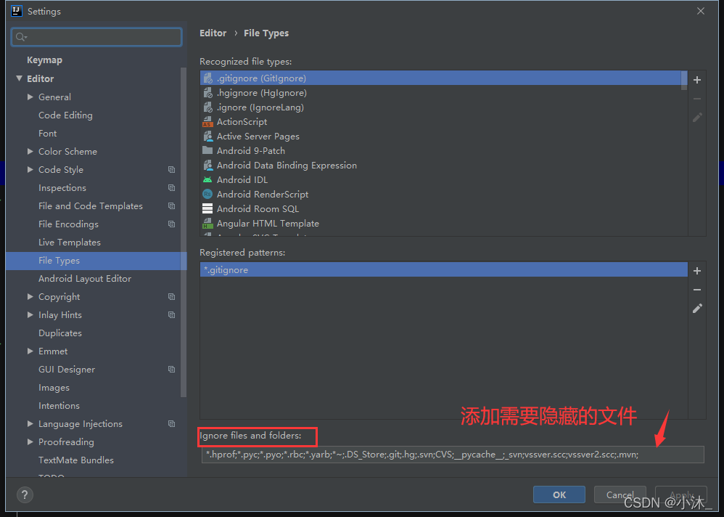Click the Android 9-Patch folder icon
The height and width of the screenshot is (517, 724).
coord(207,150)
